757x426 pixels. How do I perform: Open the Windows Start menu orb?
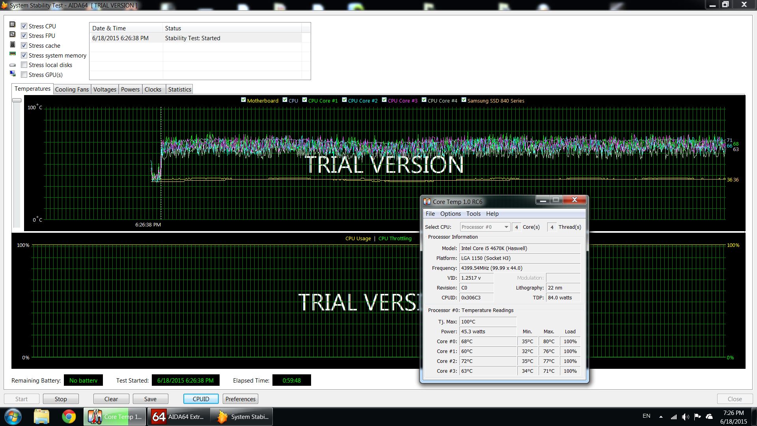click(x=13, y=417)
